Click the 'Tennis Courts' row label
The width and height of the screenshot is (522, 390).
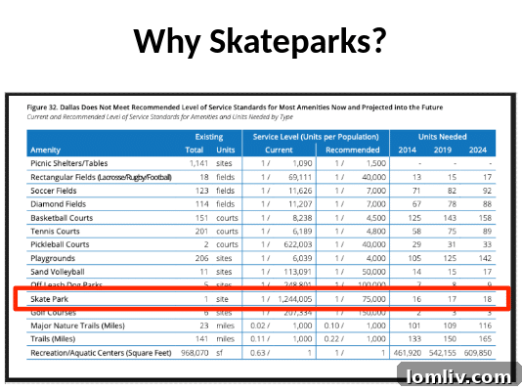pos(55,232)
